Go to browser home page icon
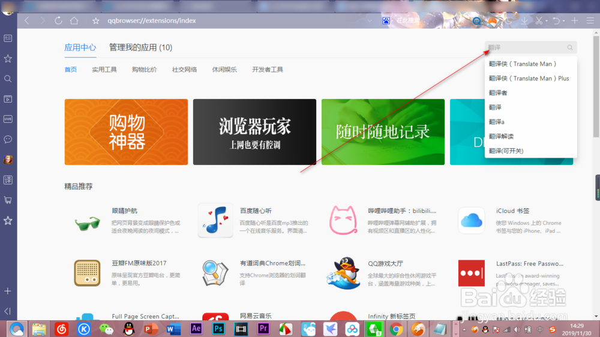This screenshot has height=337, width=600. 74,20
